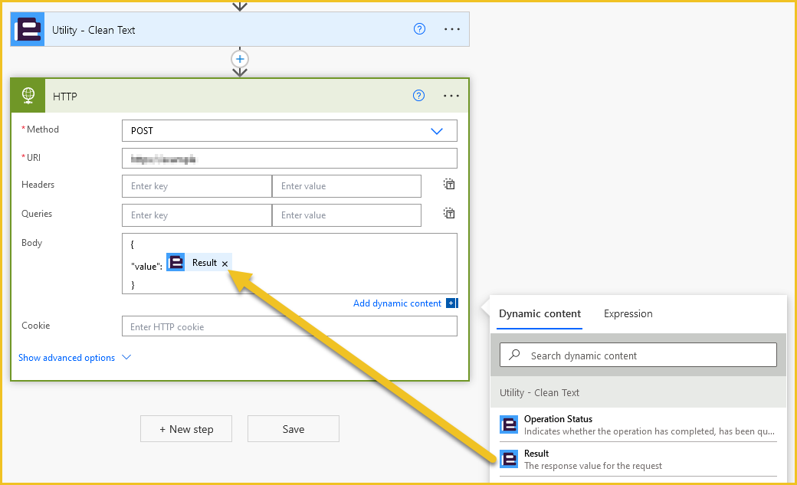
Task: Switch to the Dynamic content tab
Action: [540, 313]
